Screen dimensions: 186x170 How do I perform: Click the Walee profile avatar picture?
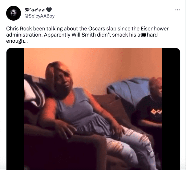[14, 13]
